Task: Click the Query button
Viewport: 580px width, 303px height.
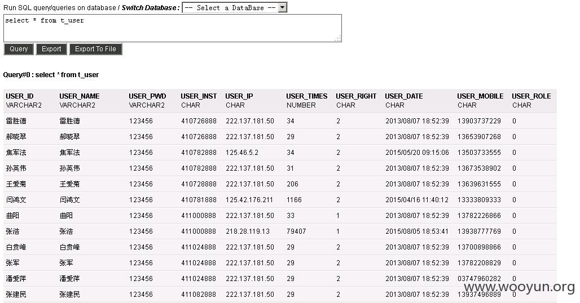Action: [x=19, y=49]
